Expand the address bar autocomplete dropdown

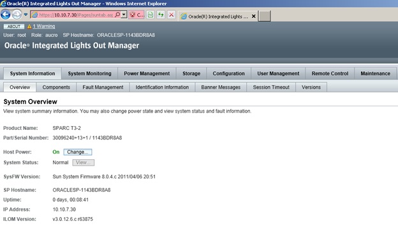coord(124,15)
